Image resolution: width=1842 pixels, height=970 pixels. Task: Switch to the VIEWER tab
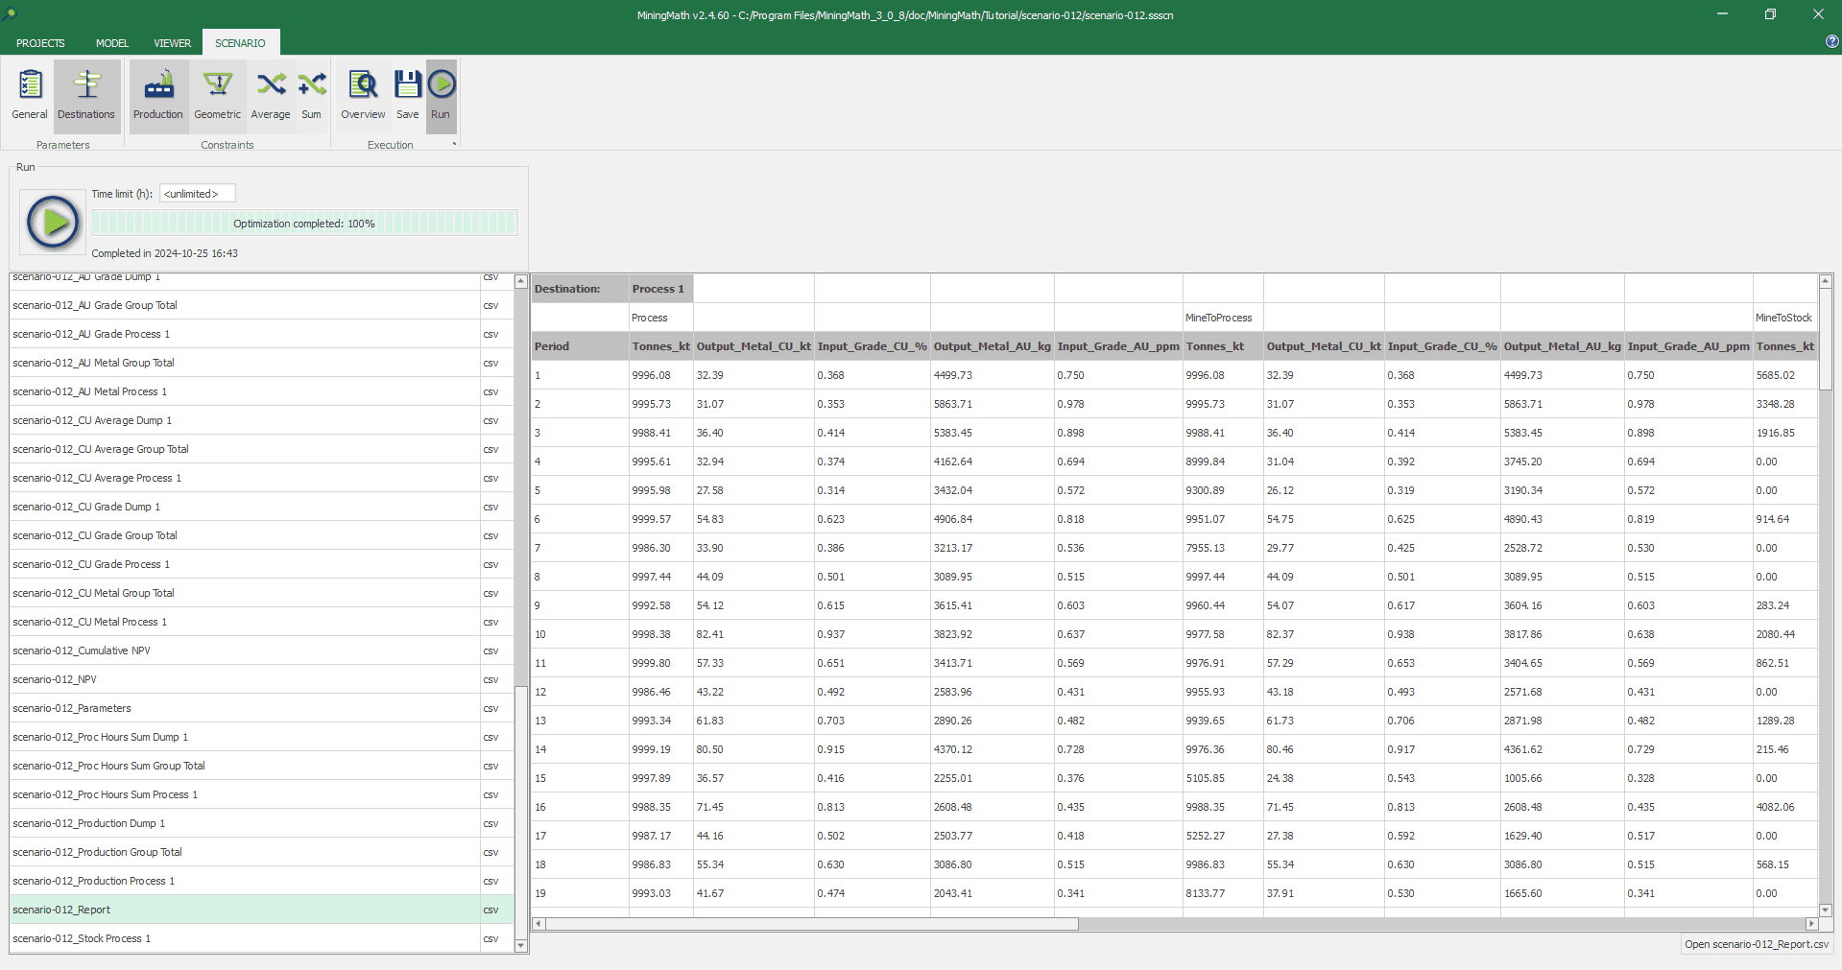(173, 43)
